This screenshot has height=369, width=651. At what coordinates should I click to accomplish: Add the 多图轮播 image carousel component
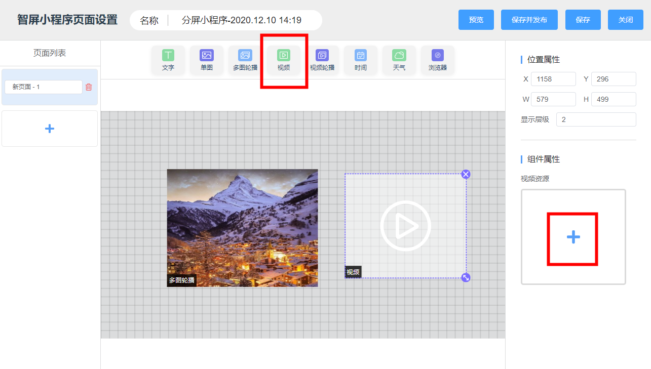coord(245,60)
